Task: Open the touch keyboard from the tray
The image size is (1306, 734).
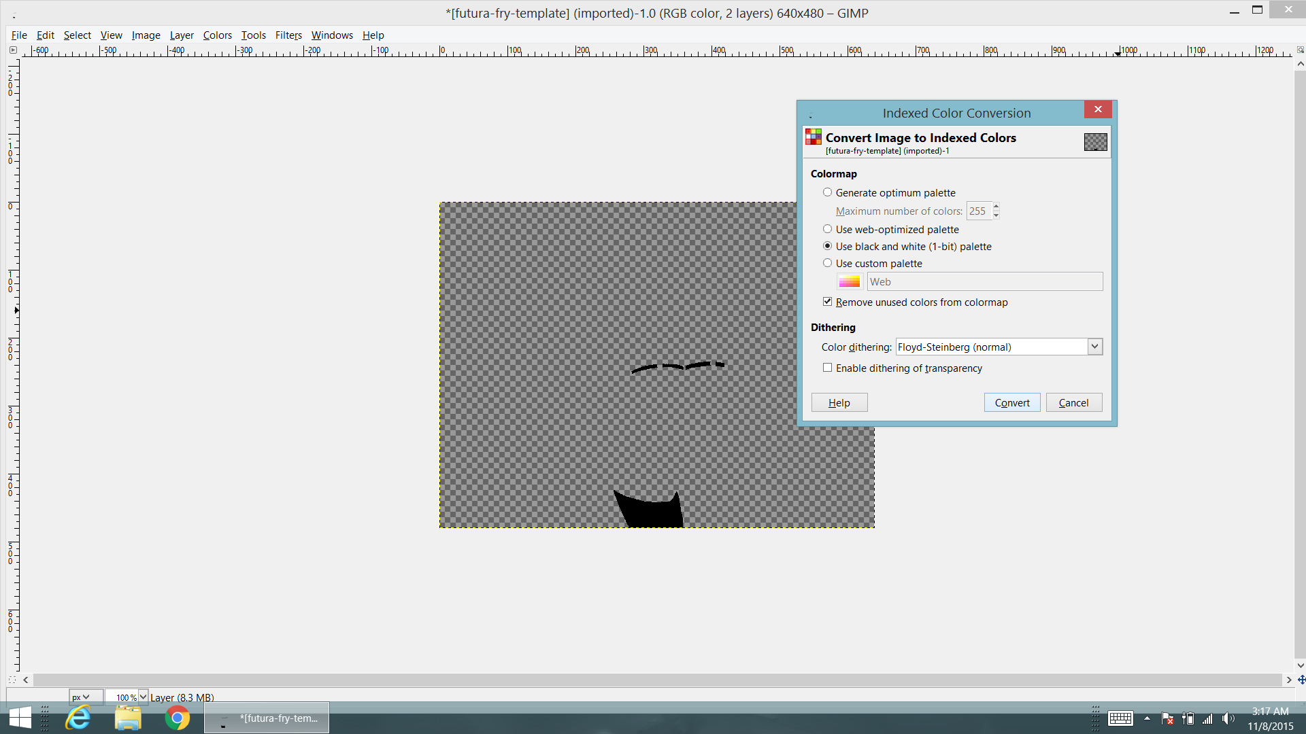Action: pos(1120,718)
